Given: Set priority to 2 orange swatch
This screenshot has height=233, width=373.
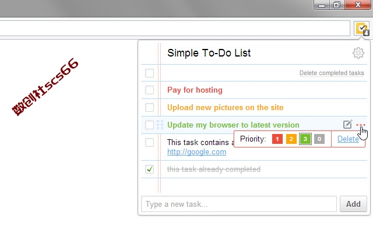Looking at the screenshot, I should pos(291,139).
